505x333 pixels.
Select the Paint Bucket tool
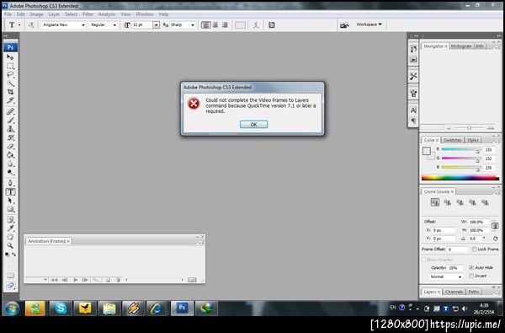(x=10, y=155)
